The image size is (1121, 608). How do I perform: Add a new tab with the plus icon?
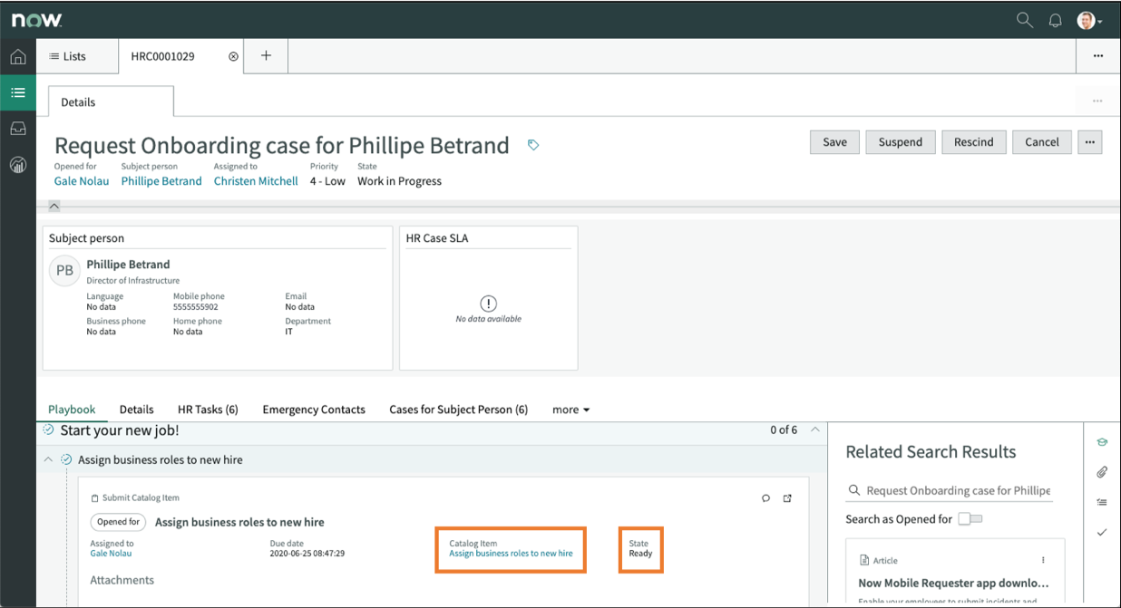click(x=266, y=56)
